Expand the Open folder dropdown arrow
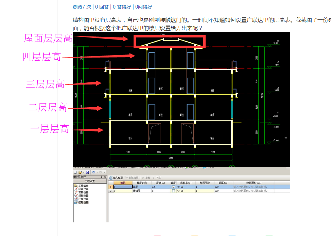 pyautogui.click(x=84, y=172)
